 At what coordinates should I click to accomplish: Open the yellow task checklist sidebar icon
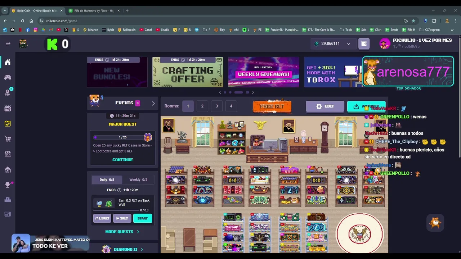(x=8, y=123)
